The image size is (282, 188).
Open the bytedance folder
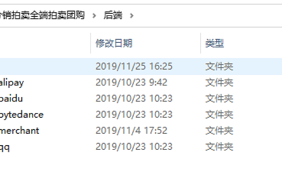click(22, 115)
